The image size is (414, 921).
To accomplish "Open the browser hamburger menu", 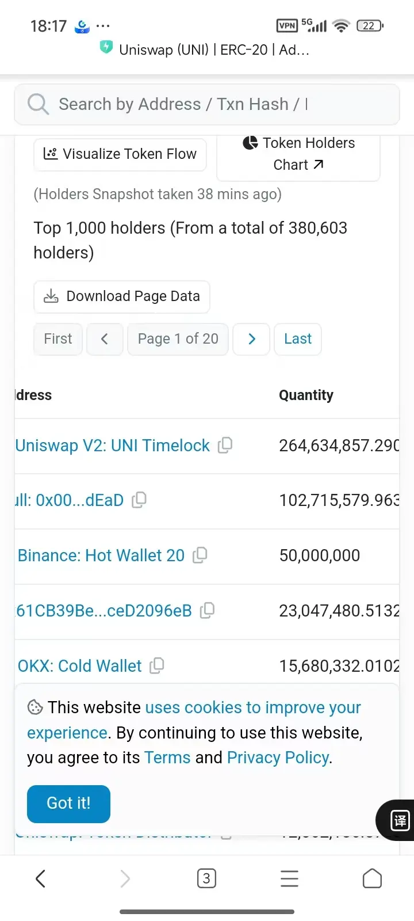I will [x=289, y=878].
